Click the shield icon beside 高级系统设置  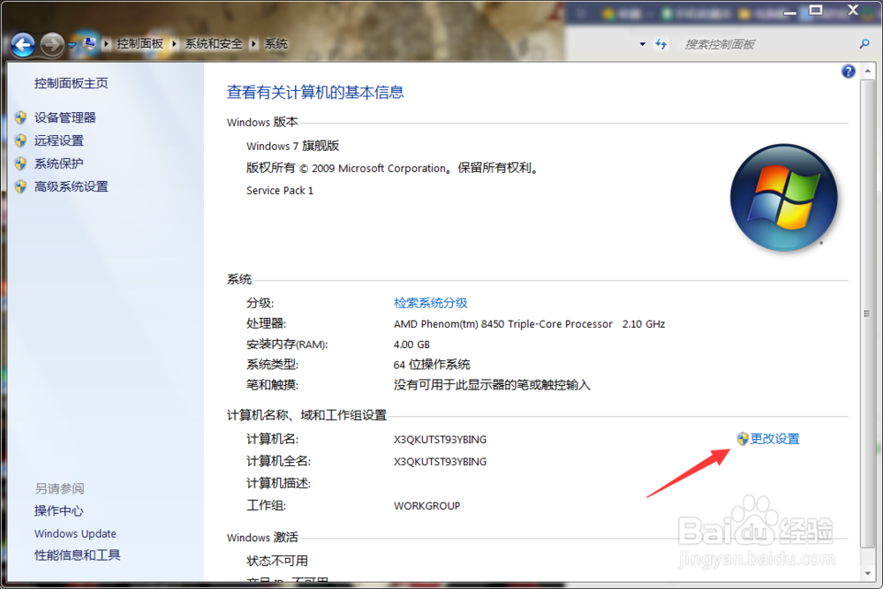(21, 186)
